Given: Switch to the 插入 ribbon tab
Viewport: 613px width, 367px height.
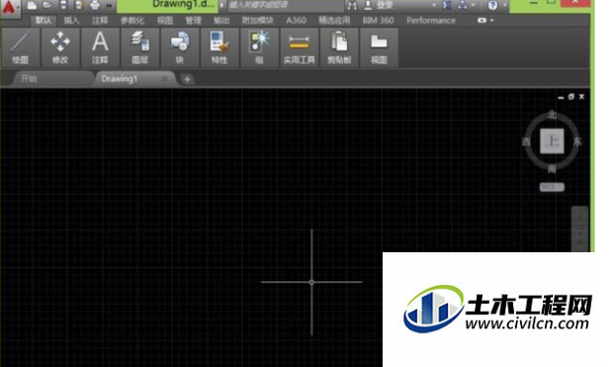Looking at the screenshot, I should (x=71, y=21).
